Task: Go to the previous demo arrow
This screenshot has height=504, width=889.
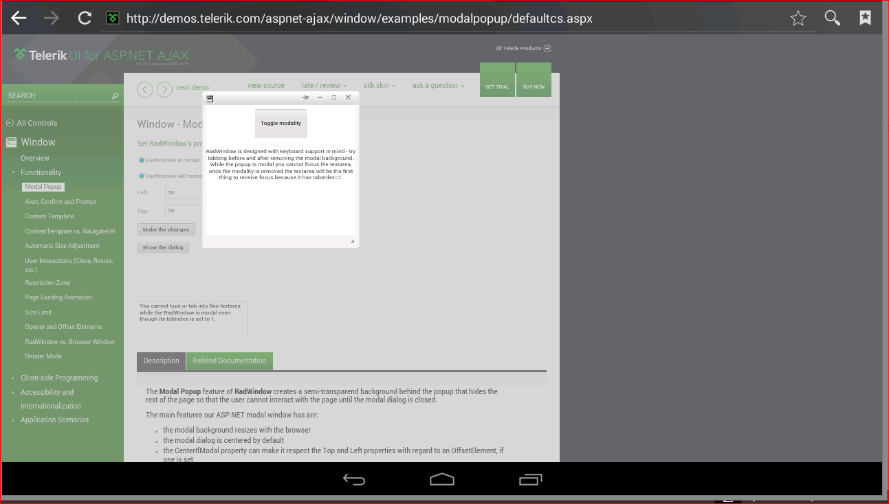Action: coord(144,89)
